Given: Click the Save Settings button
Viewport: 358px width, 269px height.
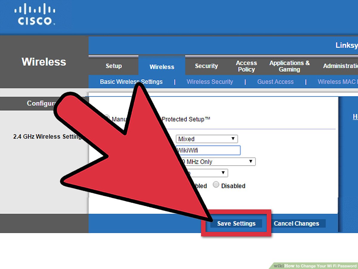Looking at the screenshot, I should (x=236, y=224).
